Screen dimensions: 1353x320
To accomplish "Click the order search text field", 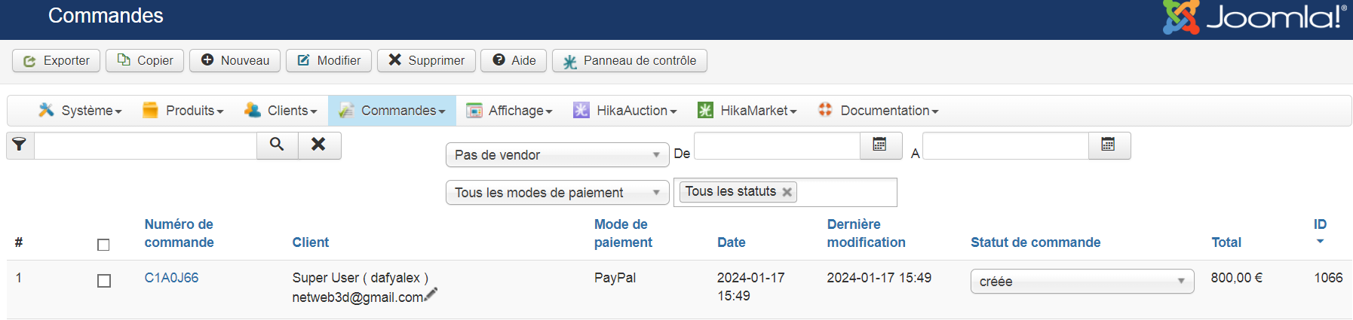I will click(146, 145).
